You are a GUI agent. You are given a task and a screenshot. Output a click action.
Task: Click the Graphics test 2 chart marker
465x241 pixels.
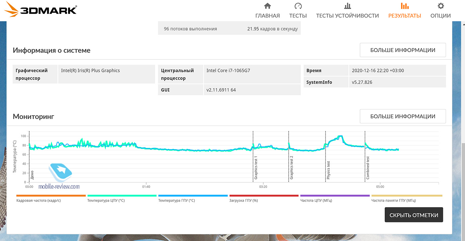pyautogui.click(x=292, y=168)
